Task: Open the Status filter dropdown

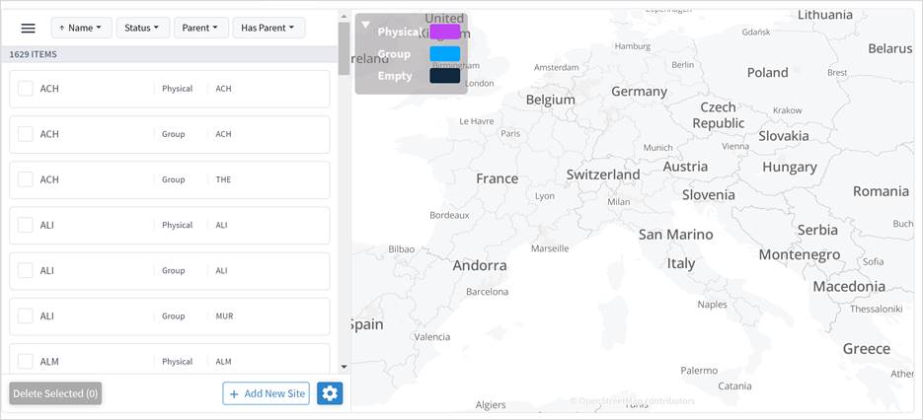Action: [143, 28]
